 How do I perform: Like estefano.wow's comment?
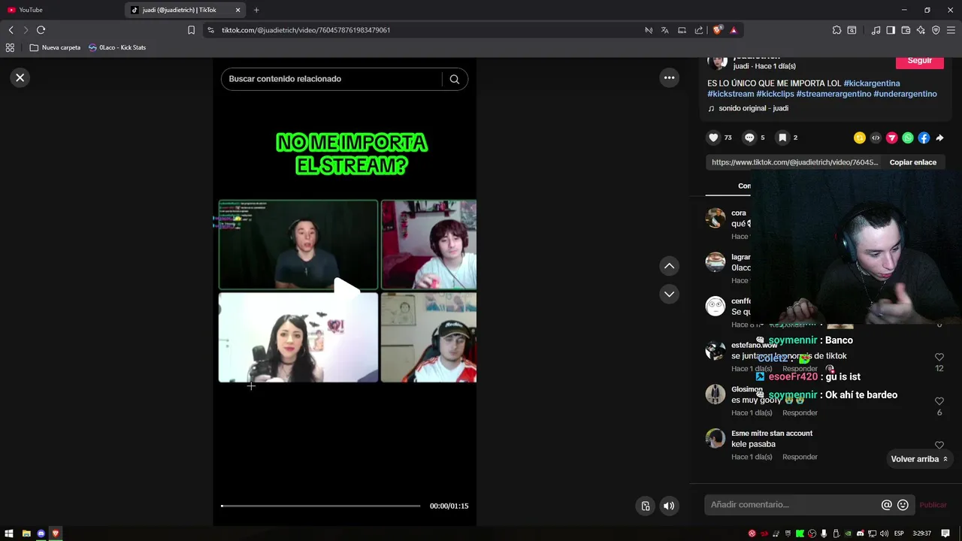[x=939, y=357]
